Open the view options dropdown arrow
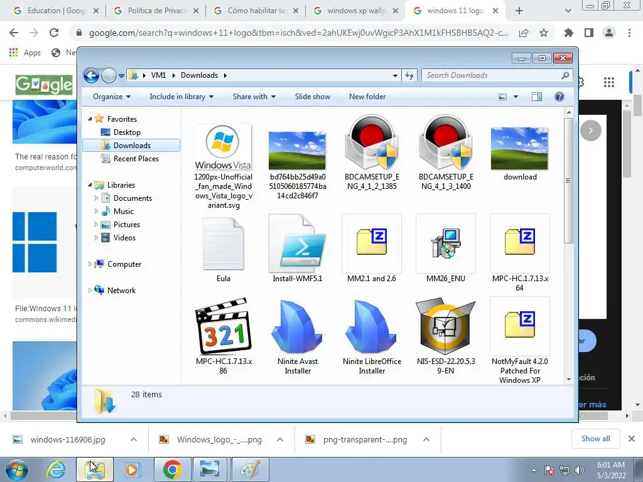 516,97
